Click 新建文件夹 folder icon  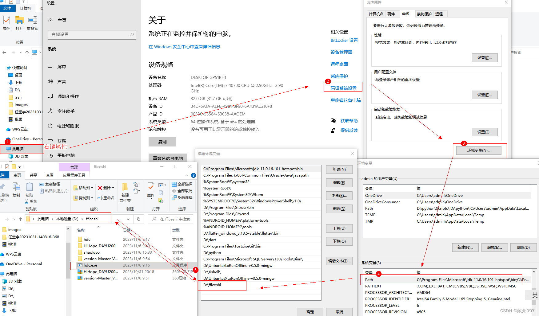click(125, 187)
